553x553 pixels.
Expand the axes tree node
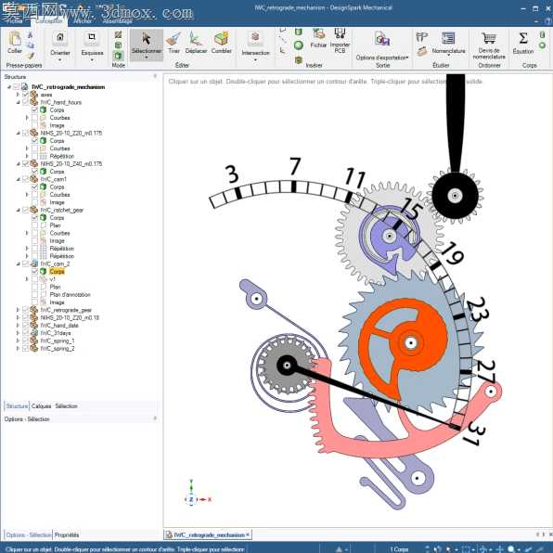18,95
